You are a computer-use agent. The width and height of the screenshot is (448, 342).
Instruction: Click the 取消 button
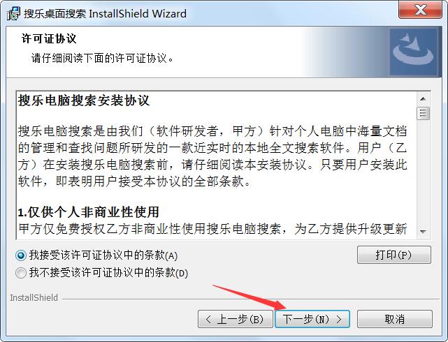395,319
